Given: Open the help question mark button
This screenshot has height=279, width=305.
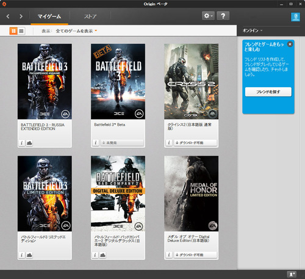Looking at the screenshot, I should coord(223,16).
